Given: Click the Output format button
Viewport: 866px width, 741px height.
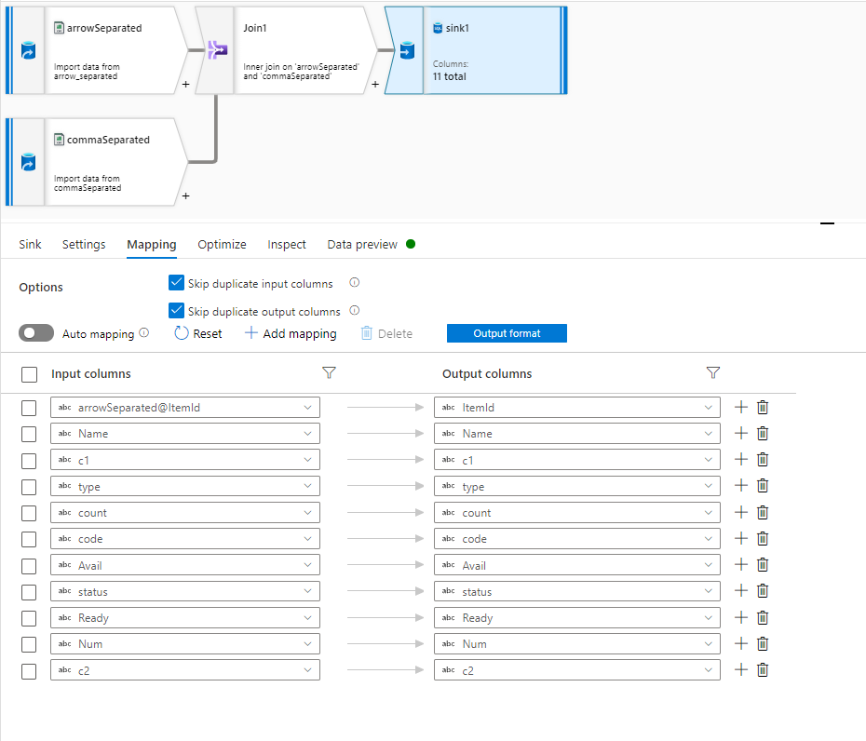Looking at the screenshot, I should [507, 333].
